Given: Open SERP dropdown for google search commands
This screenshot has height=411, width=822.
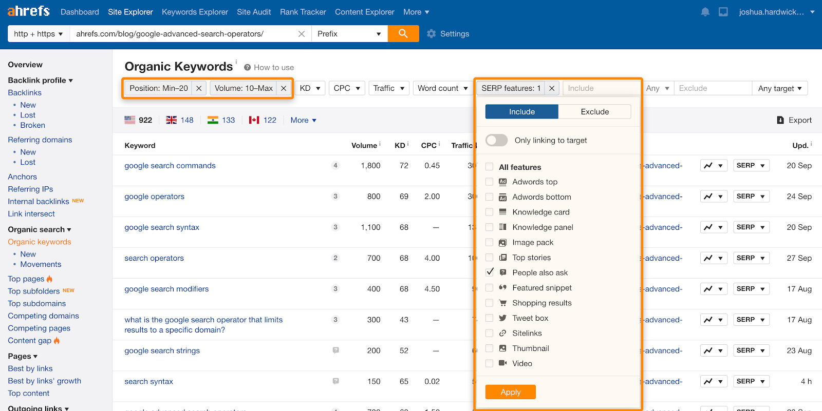Looking at the screenshot, I should coord(751,166).
